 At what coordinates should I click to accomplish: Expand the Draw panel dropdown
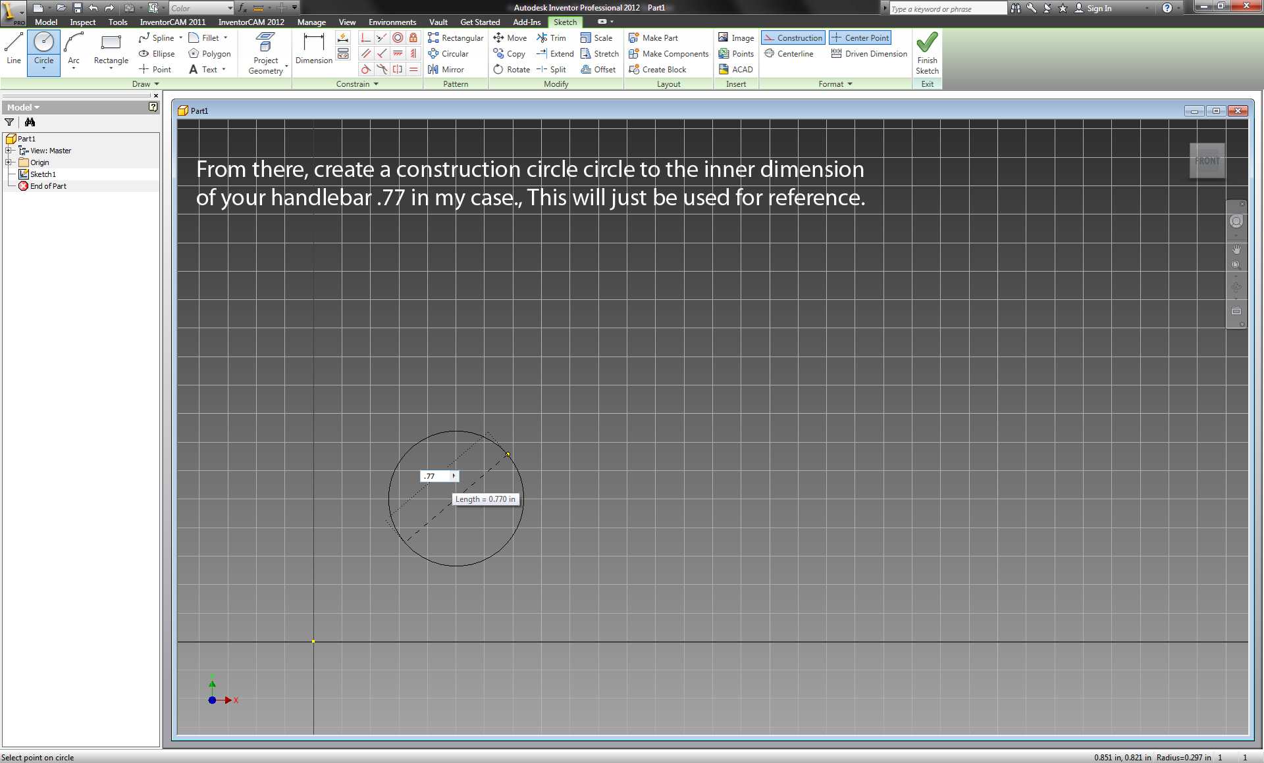[145, 84]
